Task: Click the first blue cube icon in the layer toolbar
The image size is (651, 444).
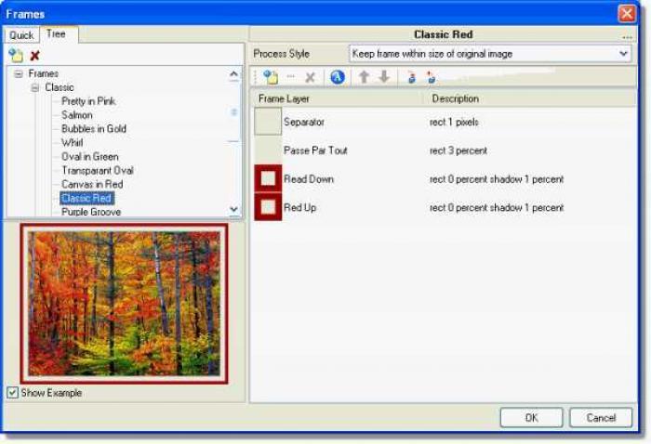Action: 411,77
